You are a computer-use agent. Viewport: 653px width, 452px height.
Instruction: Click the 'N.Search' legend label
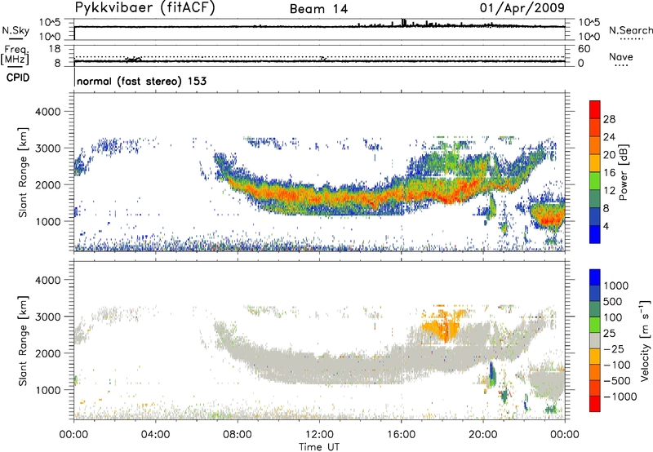pos(630,30)
